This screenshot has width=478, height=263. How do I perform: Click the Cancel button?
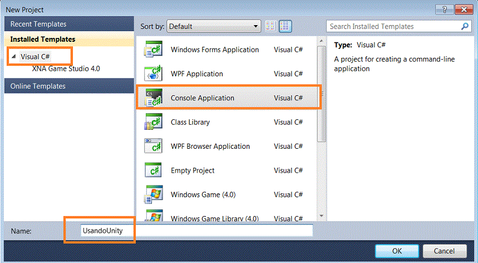tap(444, 251)
